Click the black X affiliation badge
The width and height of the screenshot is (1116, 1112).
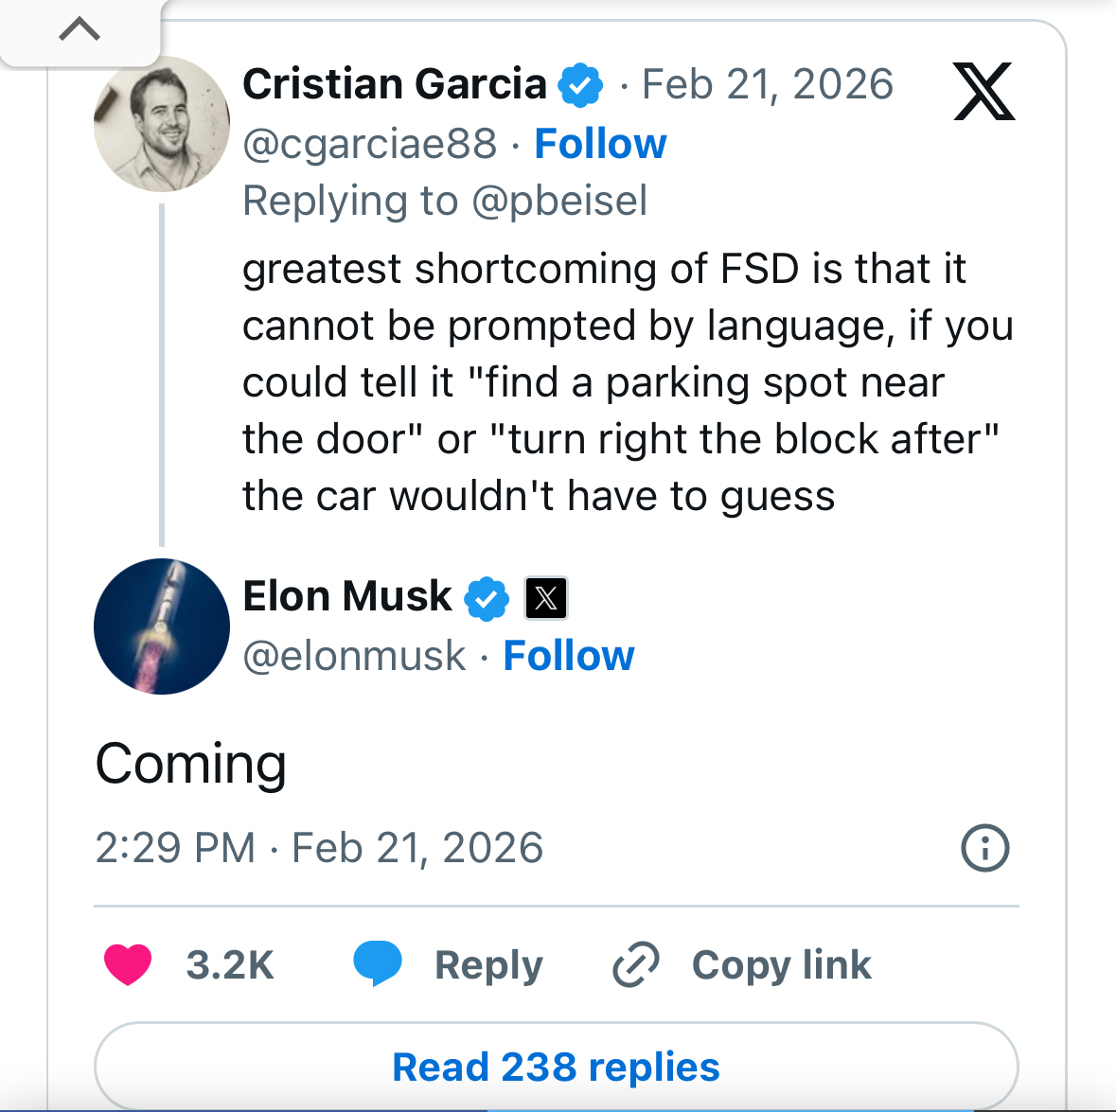coord(546,598)
